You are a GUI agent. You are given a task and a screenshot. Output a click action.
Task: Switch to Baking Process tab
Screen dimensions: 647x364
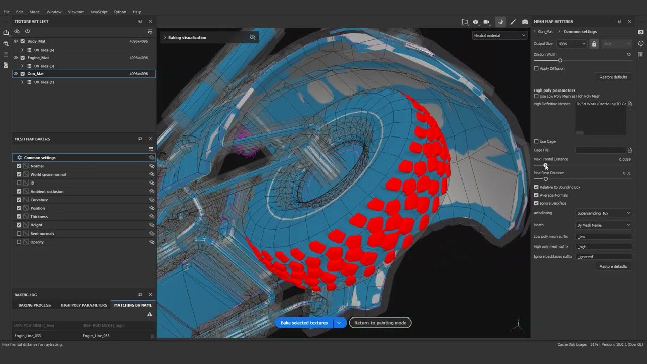[34, 305]
